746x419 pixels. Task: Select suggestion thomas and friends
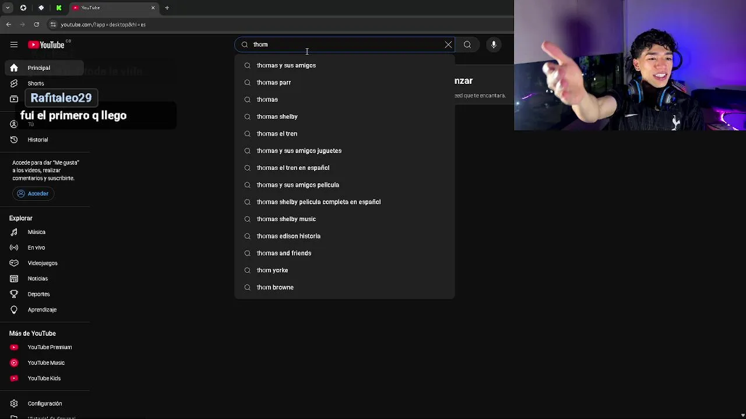pos(344,253)
